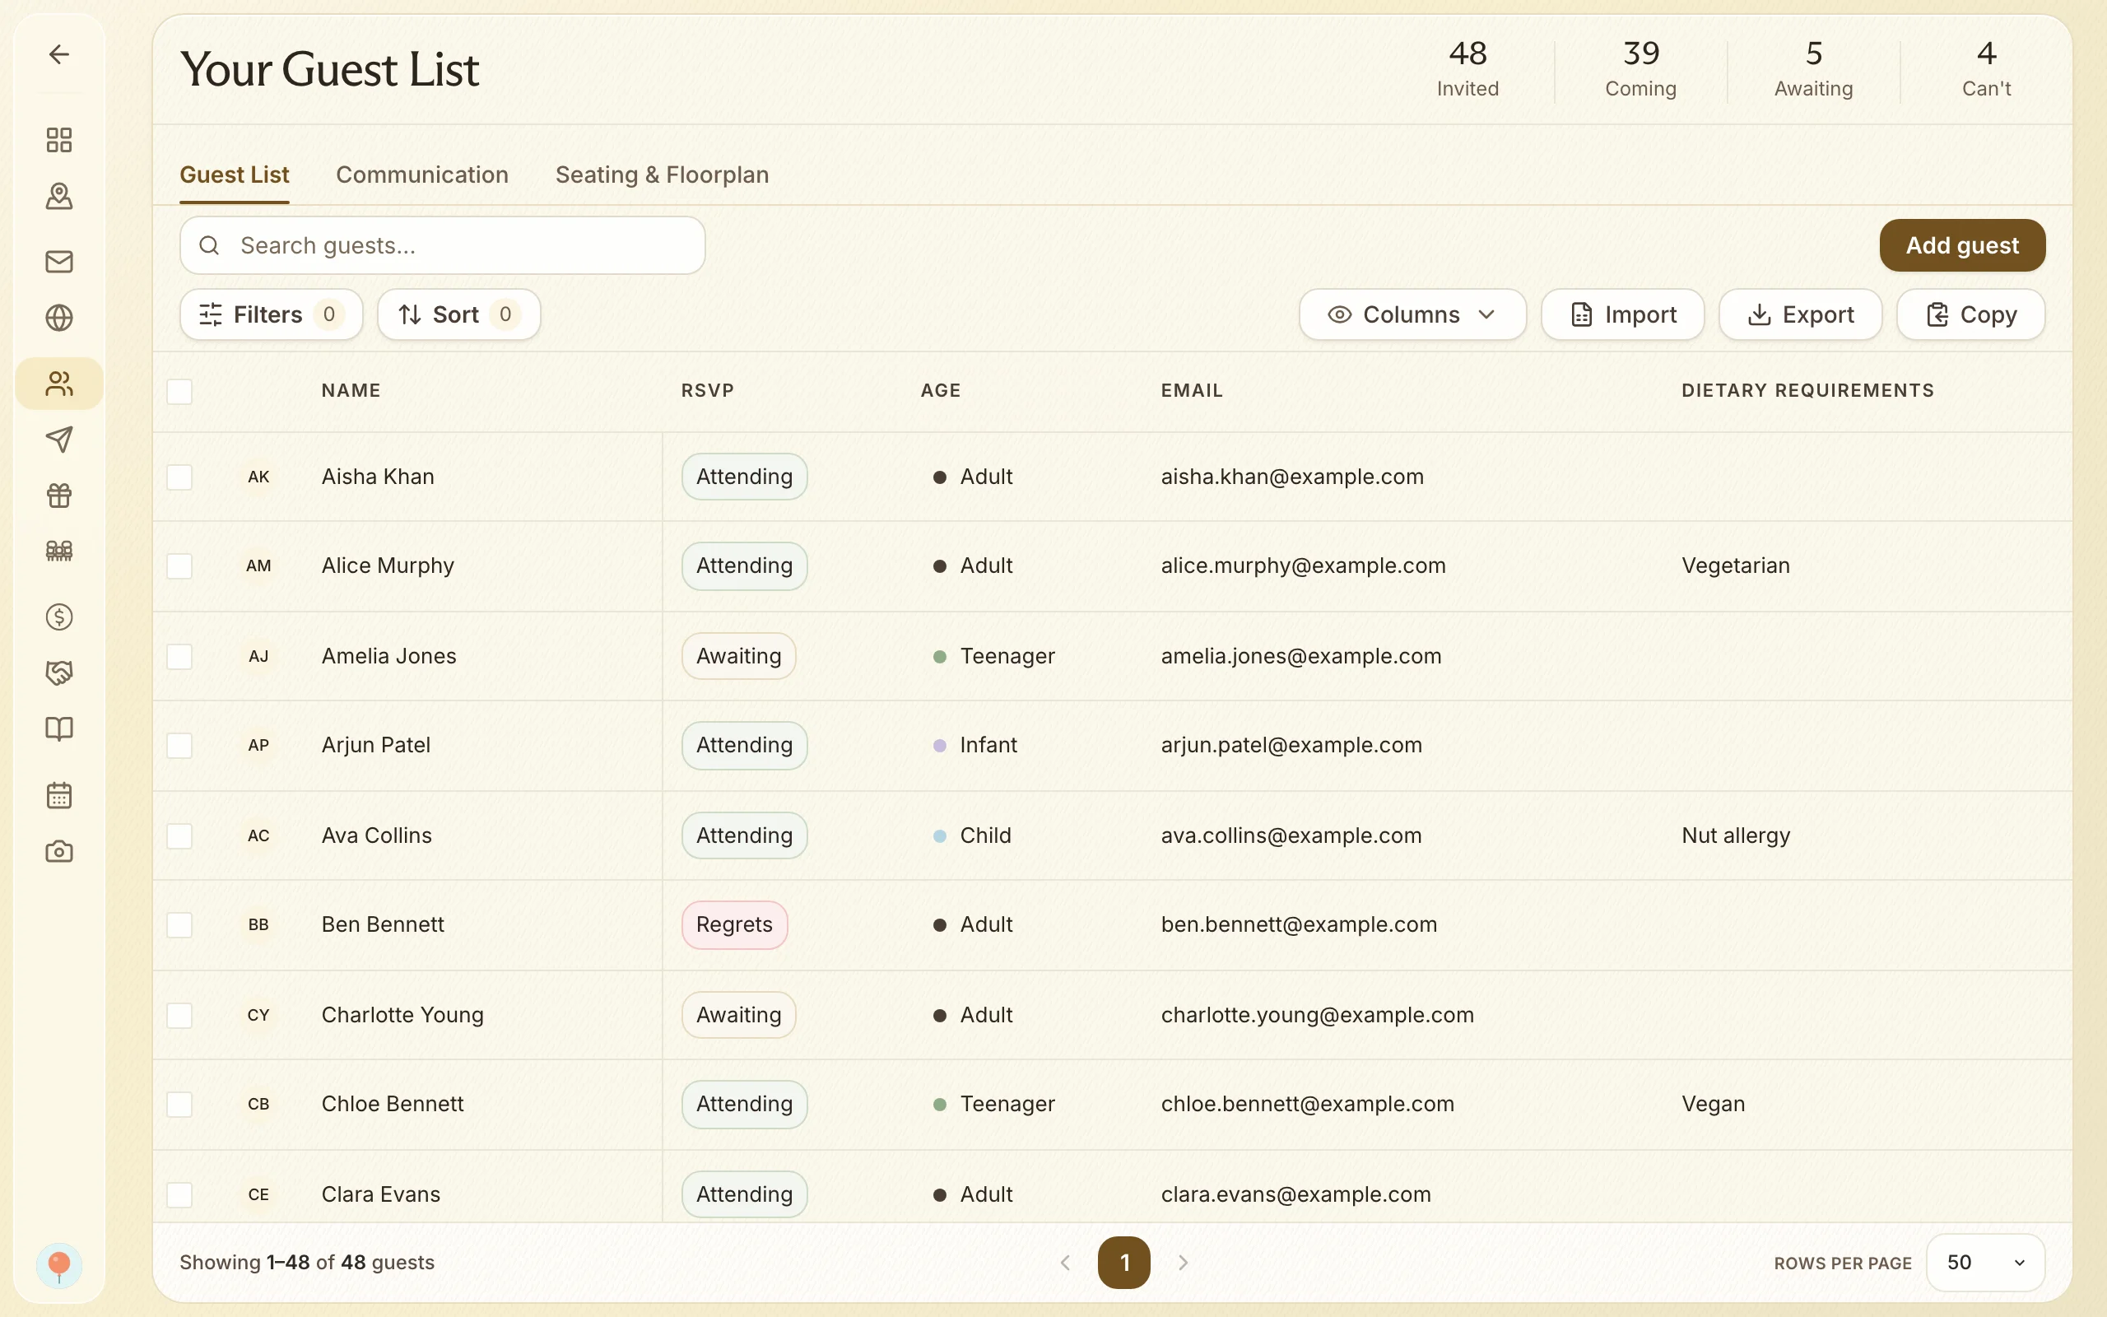
Task: Open the globe website icon
Action: pos(58,317)
